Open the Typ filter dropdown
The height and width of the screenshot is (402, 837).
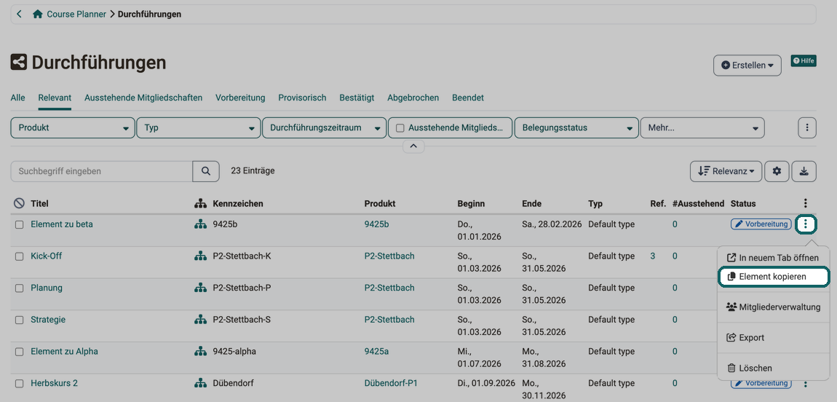click(x=199, y=128)
